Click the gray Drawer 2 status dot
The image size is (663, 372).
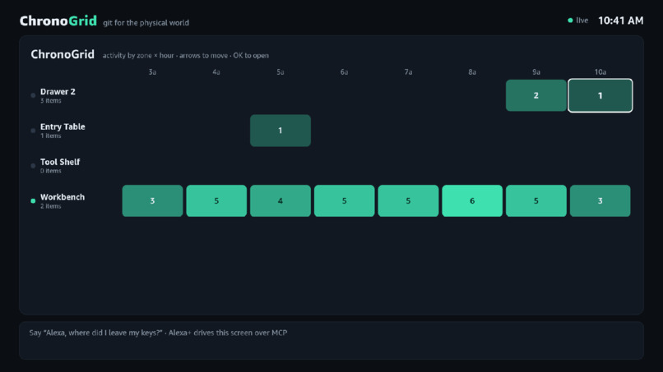pos(33,95)
